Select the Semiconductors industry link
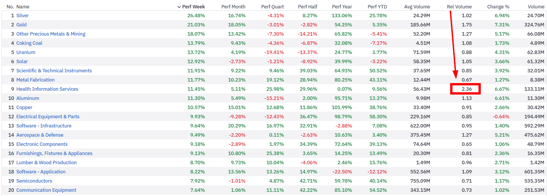Image resolution: width=547 pixels, height=196 pixels. click(x=34, y=181)
